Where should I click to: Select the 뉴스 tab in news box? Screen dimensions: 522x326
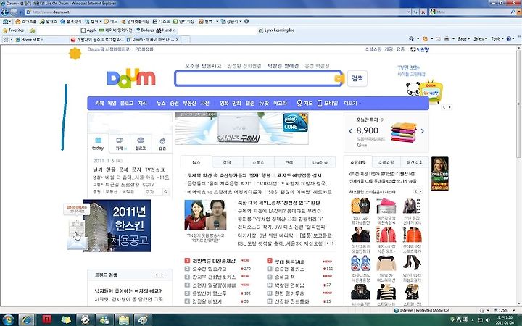(196, 162)
